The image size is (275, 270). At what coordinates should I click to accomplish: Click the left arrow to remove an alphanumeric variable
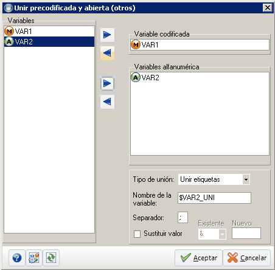[x=107, y=102]
